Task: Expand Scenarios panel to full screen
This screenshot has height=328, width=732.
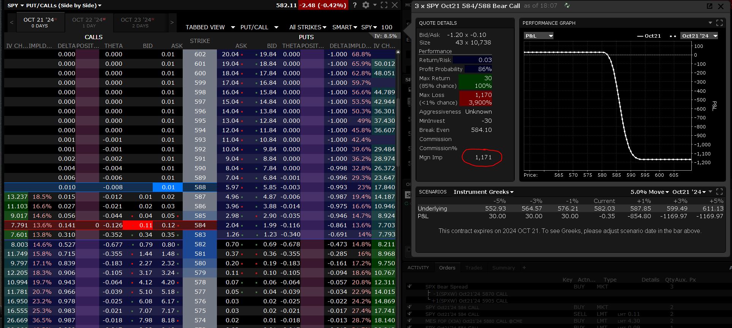Action: [x=719, y=192]
